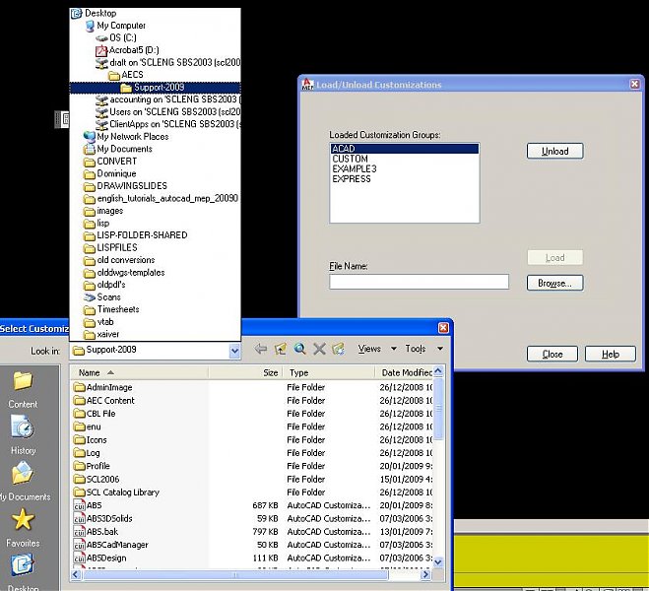Choose My Computer in Look in tree
The image size is (649, 591).
(115, 26)
